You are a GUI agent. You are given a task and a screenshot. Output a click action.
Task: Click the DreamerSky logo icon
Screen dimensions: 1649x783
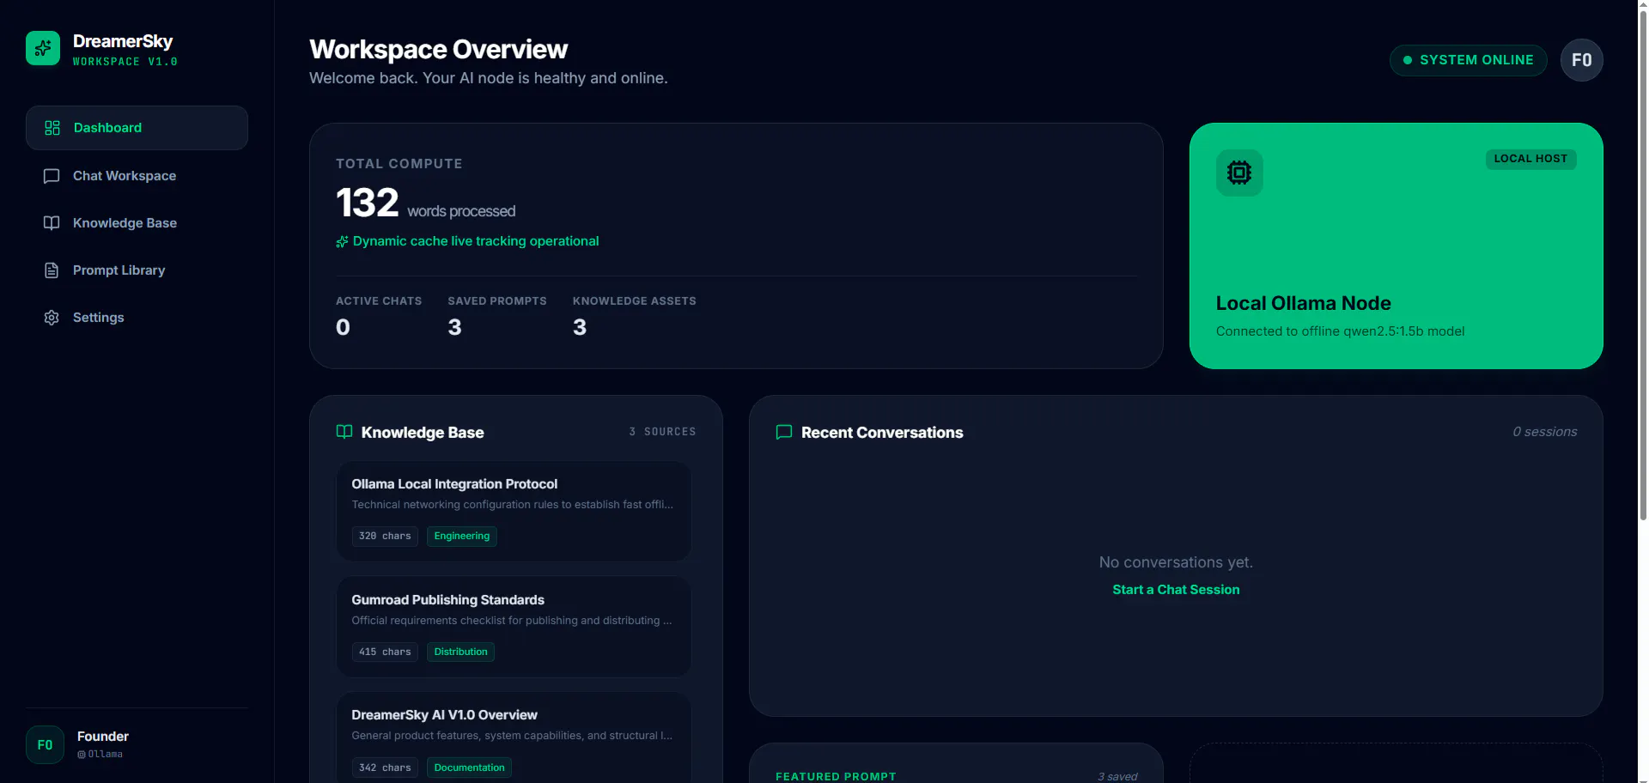[x=43, y=48]
